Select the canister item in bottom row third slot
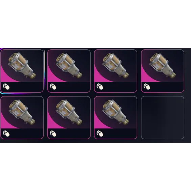The height and width of the screenshot is (191, 191). 116,112
